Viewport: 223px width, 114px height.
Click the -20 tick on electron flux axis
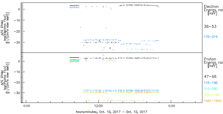point(17,31)
